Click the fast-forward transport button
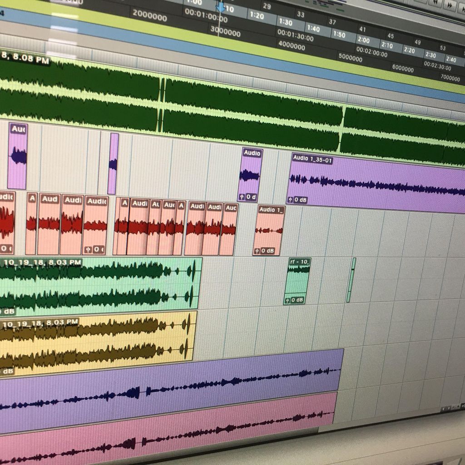The height and width of the screenshot is (465, 465). point(450,5)
